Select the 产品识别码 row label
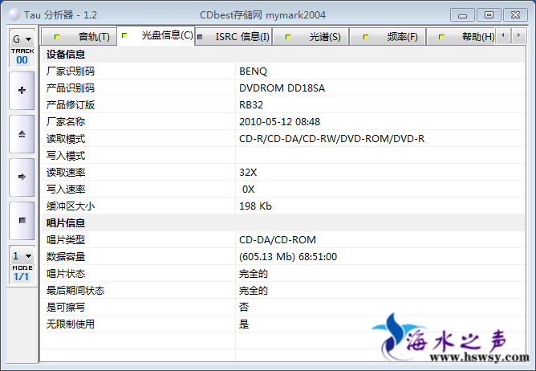 [x=71, y=88]
